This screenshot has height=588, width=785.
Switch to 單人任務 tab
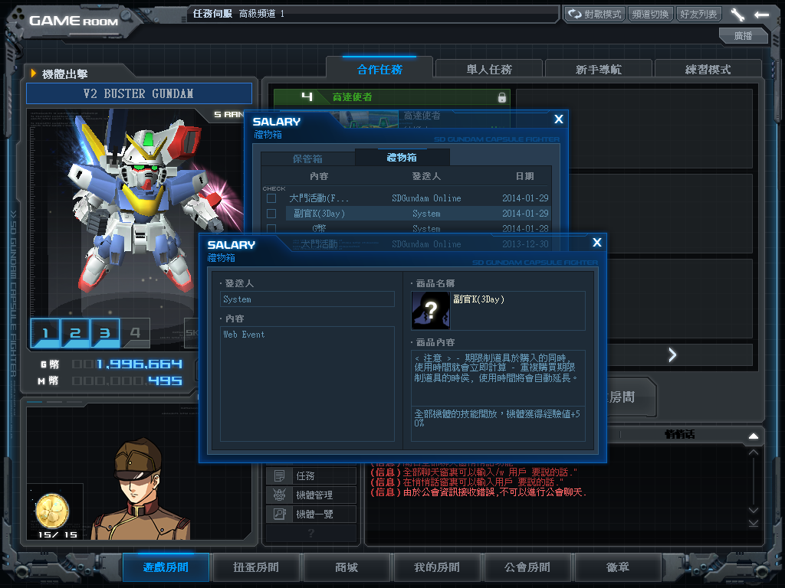(489, 69)
